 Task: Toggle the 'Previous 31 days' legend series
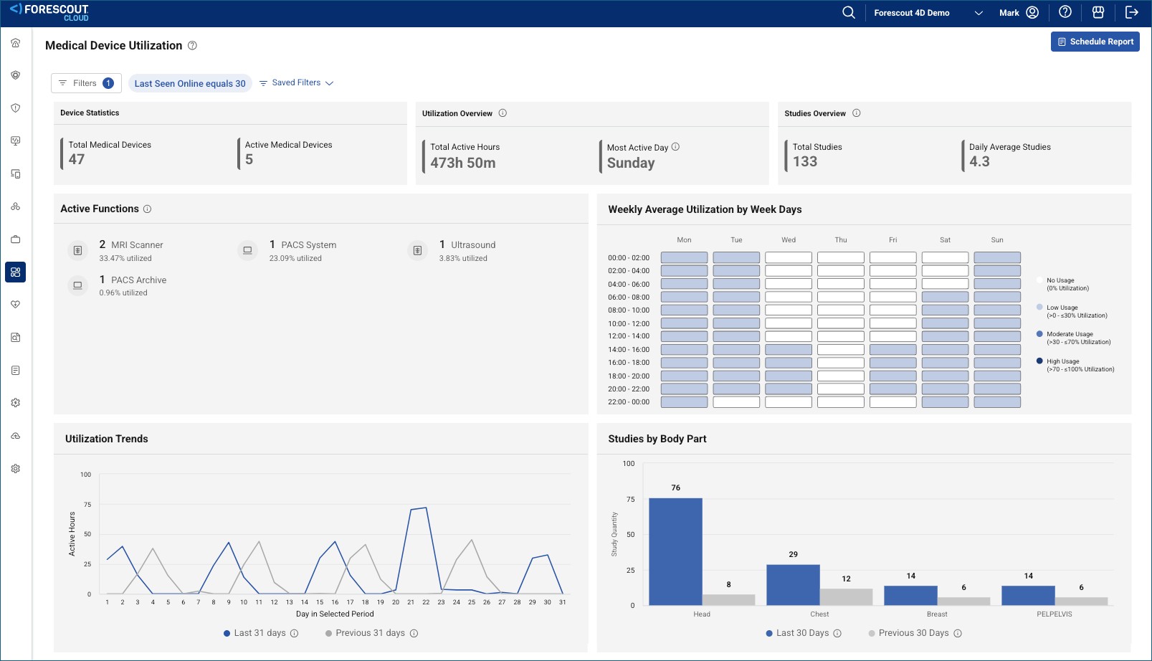[364, 633]
